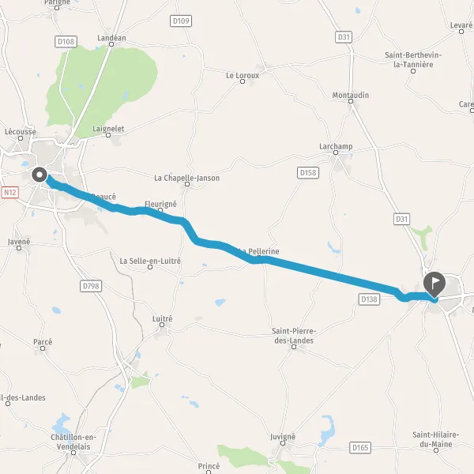Click the N12 red road shield
The image size is (474, 474).
point(10,192)
